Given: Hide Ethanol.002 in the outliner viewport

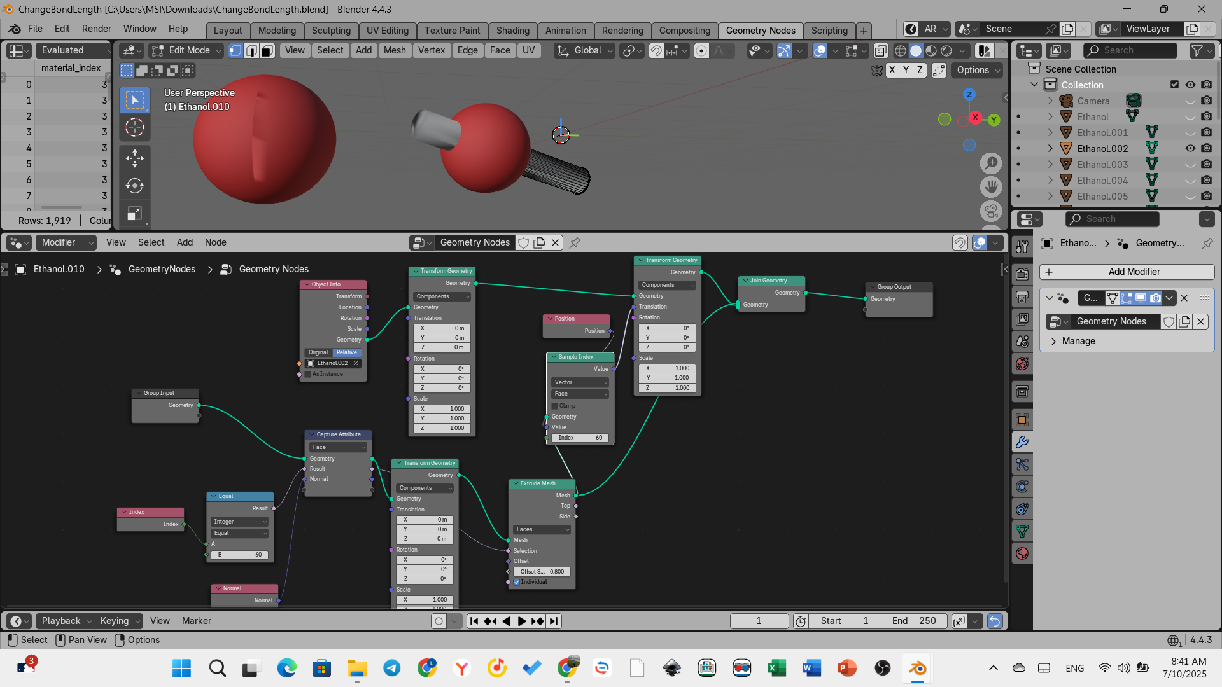Looking at the screenshot, I should click(1190, 148).
